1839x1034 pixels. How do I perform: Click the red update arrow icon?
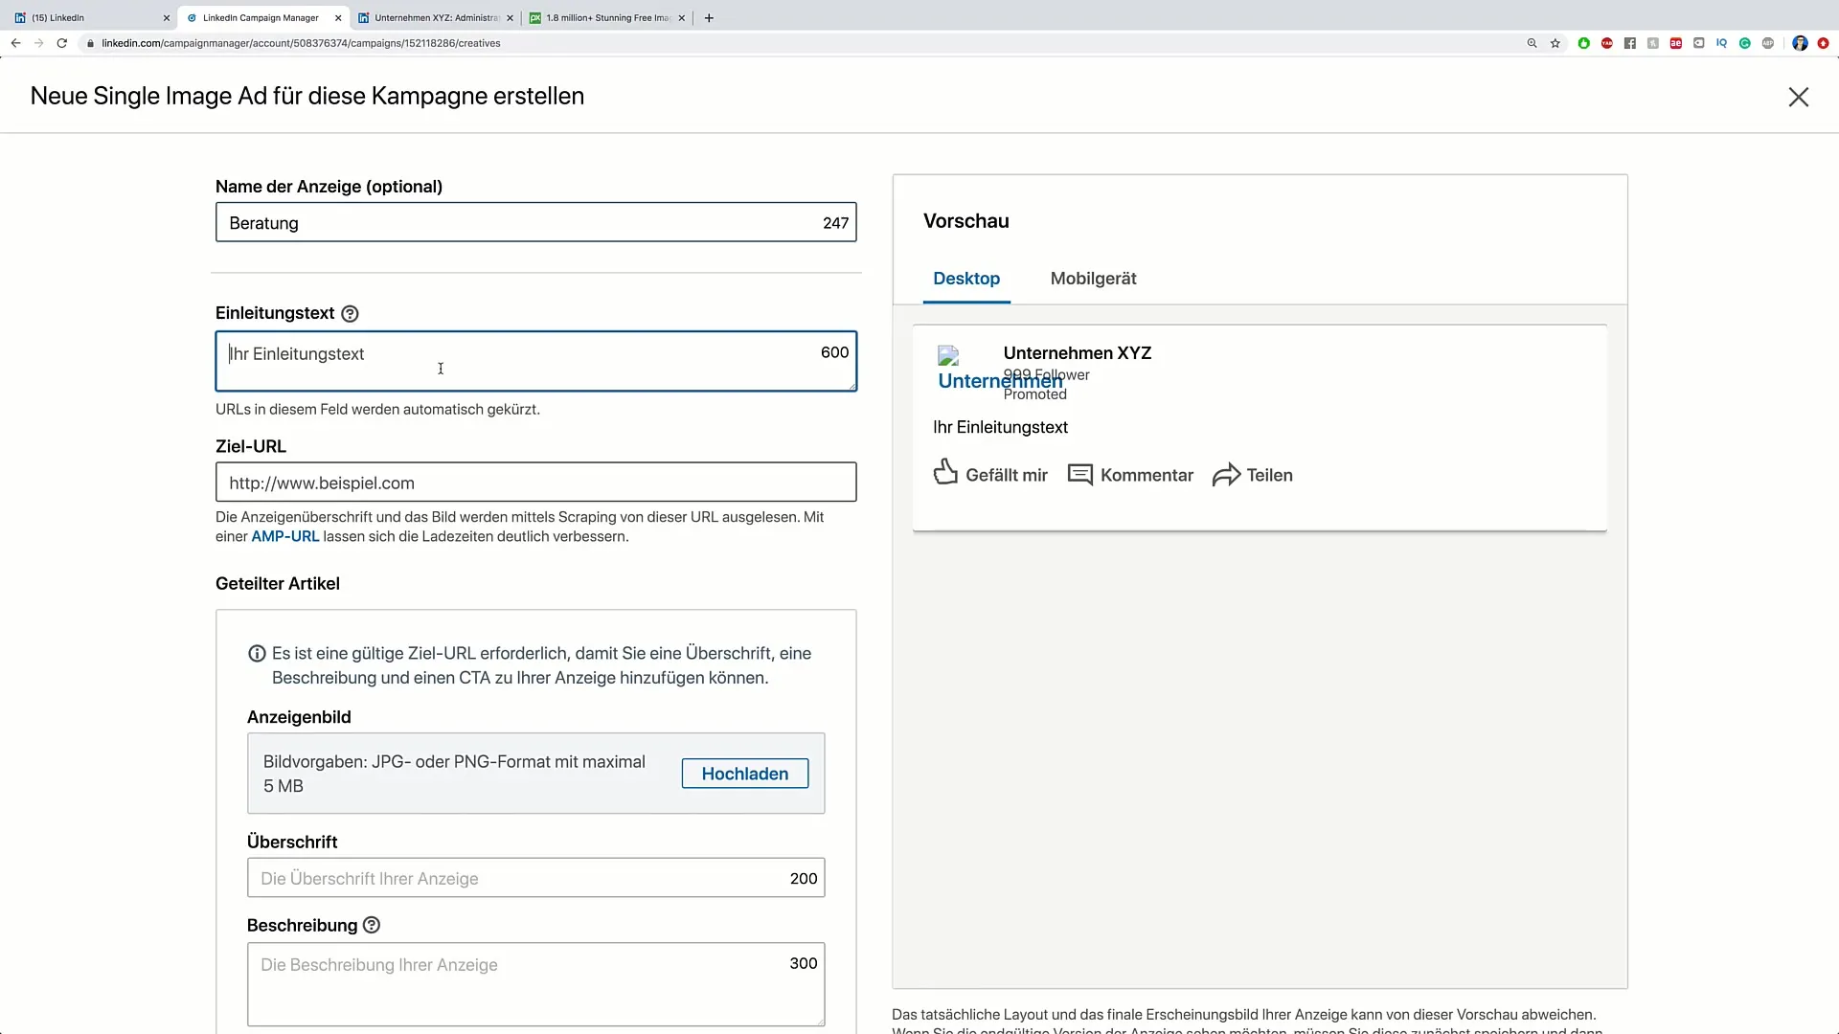[x=1823, y=43]
